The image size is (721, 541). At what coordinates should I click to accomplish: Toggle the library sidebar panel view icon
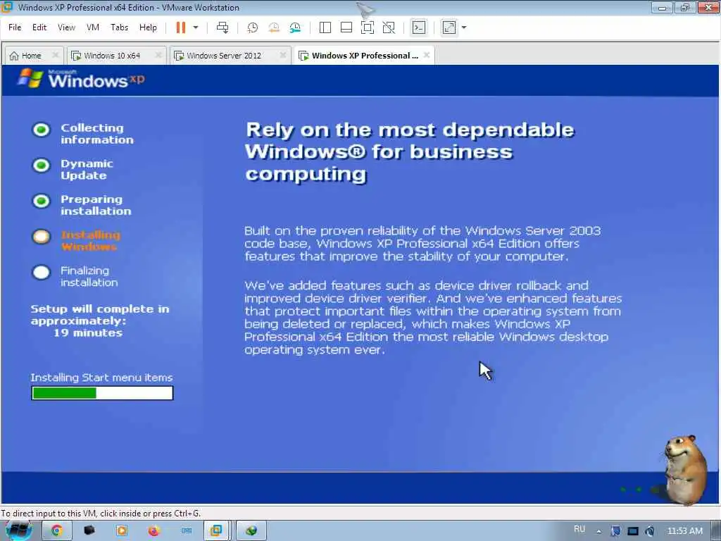[x=325, y=27]
